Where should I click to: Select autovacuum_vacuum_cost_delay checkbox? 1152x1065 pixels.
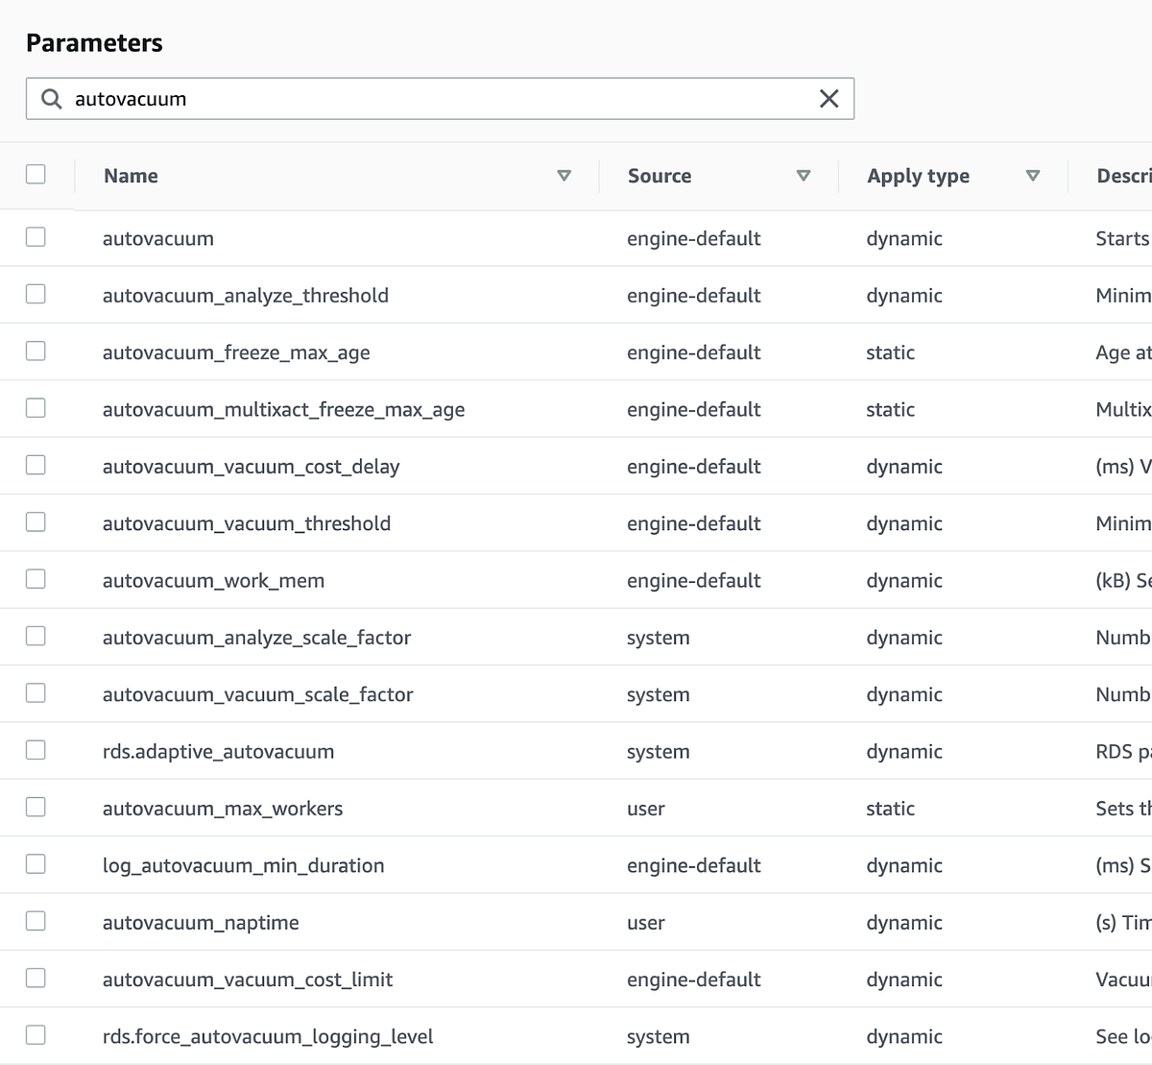click(x=36, y=465)
